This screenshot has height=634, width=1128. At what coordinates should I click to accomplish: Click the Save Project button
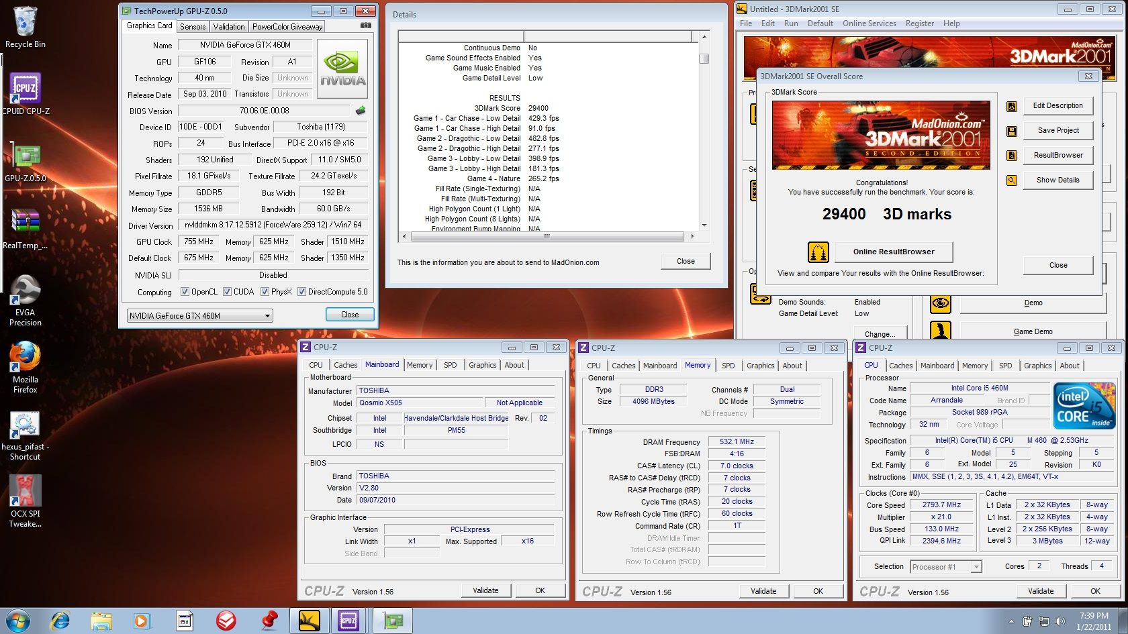click(1058, 131)
